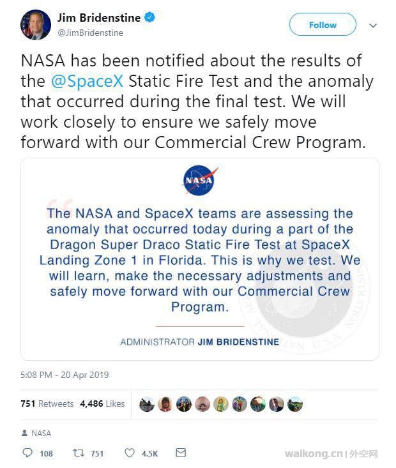Open Jim Bridenstine's profile avatar
This screenshot has width=396, height=468.
coord(36,25)
